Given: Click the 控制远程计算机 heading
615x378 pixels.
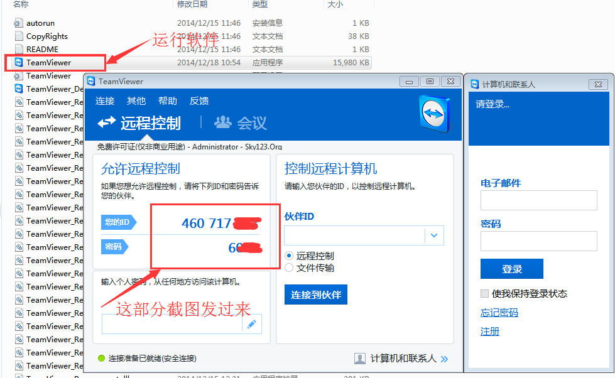Looking at the screenshot, I should click(330, 169).
